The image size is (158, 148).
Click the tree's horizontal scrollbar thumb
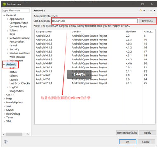[14, 134]
